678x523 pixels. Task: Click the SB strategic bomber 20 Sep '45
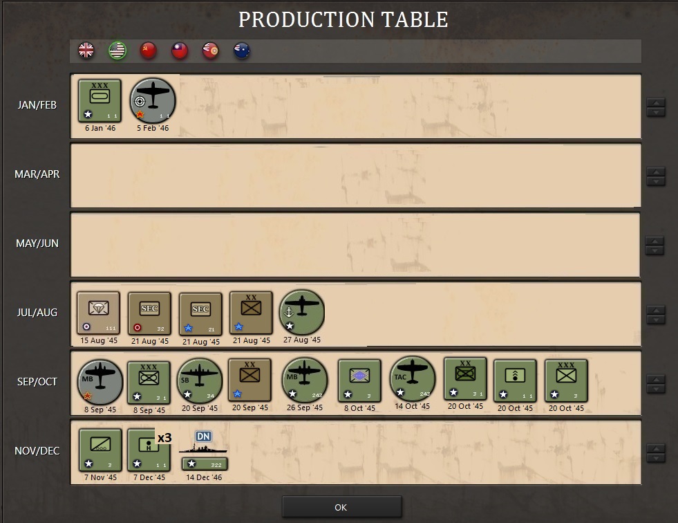pyautogui.click(x=199, y=380)
